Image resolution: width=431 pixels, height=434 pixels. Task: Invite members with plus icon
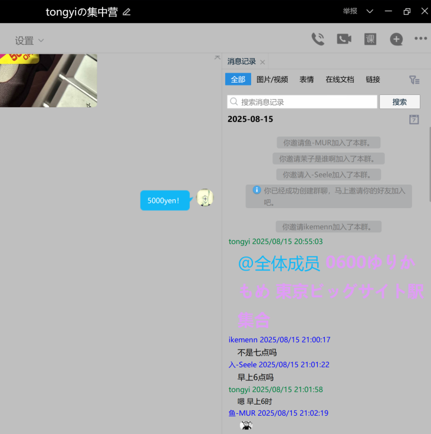(x=396, y=40)
